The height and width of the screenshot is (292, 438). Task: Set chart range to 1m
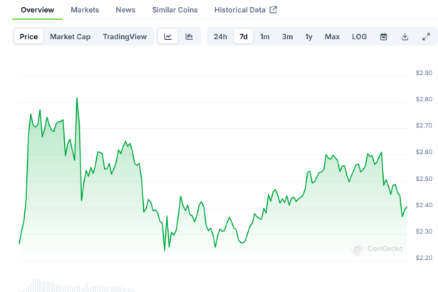point(265,37)
